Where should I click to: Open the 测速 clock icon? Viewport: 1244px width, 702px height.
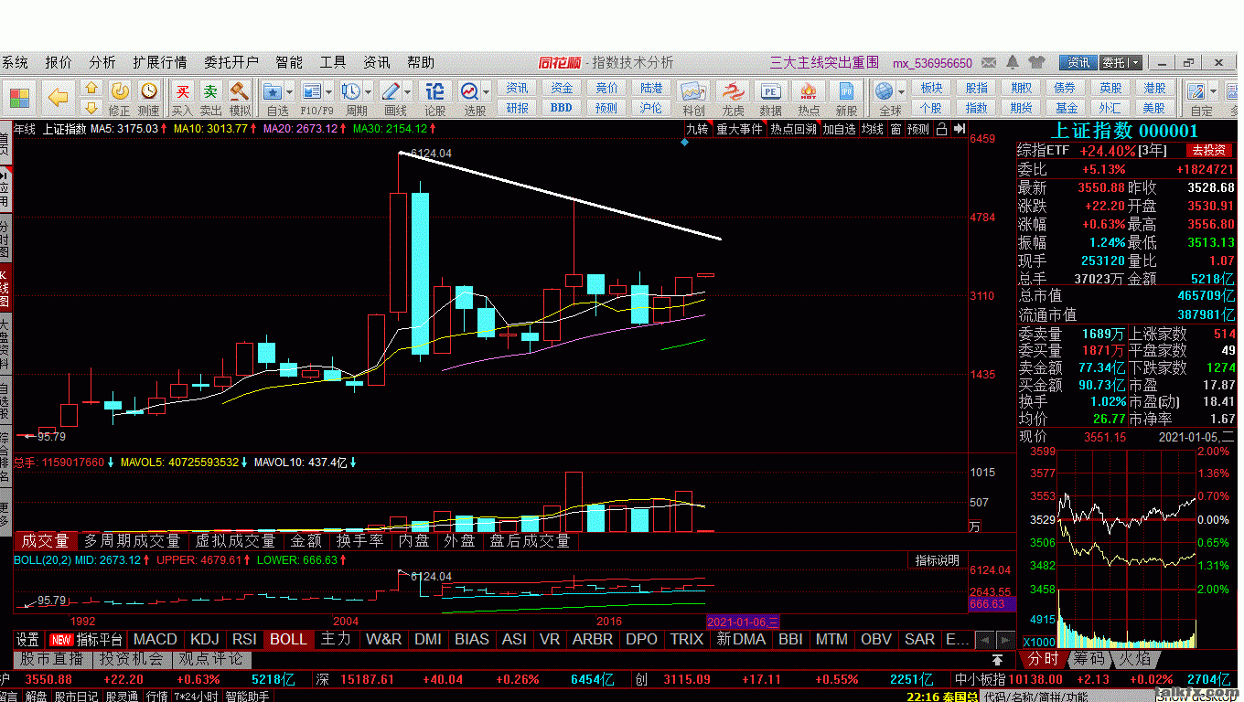point(149,97)
